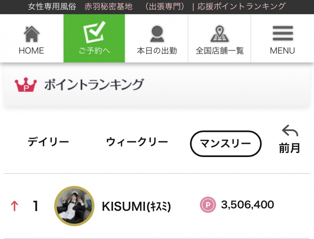Open the ご予約へ reservation section
This screenshot has height=239, width=314.
(x=94, y=38)
